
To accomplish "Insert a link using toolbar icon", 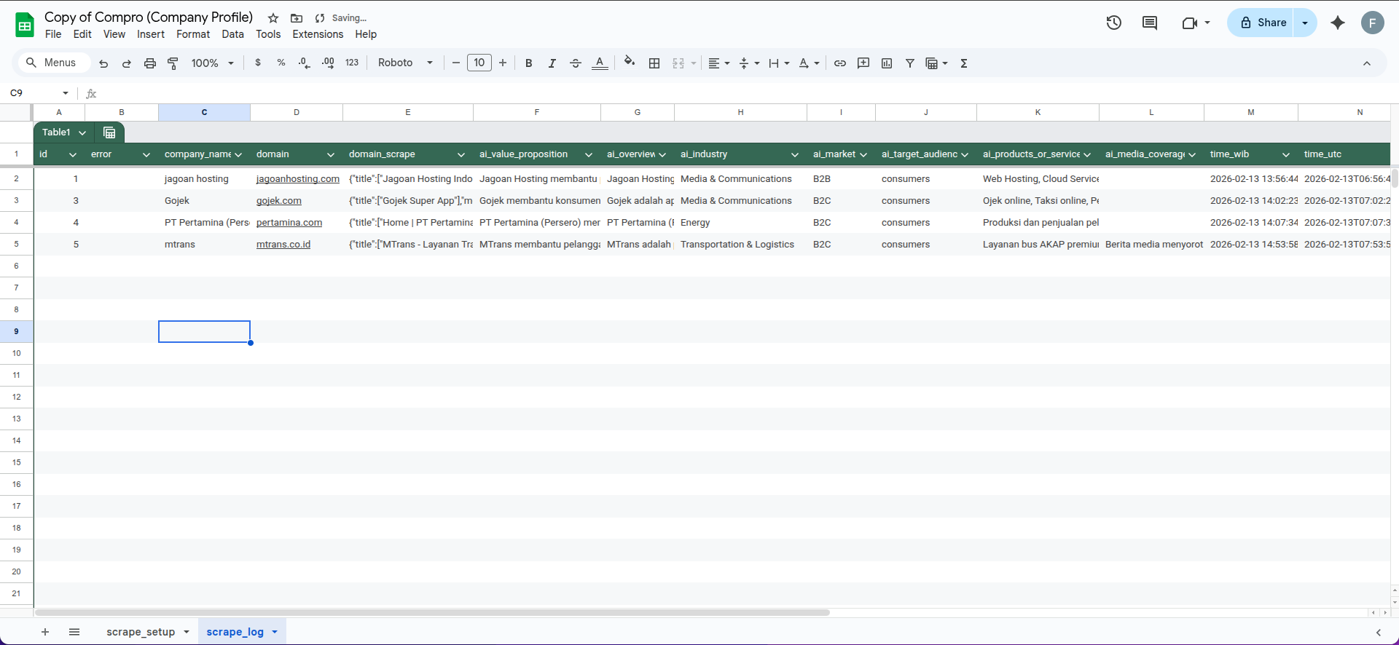I will pos(839,63).
